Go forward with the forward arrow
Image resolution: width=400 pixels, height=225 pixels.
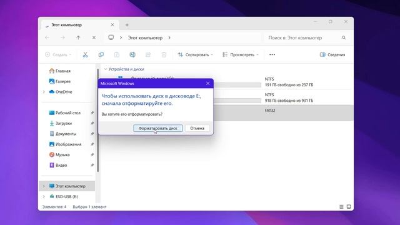point(62,37)
